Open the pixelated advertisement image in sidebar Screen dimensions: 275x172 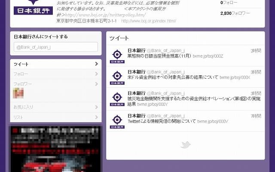pos(55,149)
